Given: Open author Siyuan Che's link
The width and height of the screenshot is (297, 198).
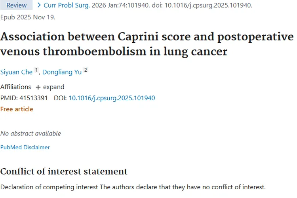Looking at the screenshot, I should 16,72.
